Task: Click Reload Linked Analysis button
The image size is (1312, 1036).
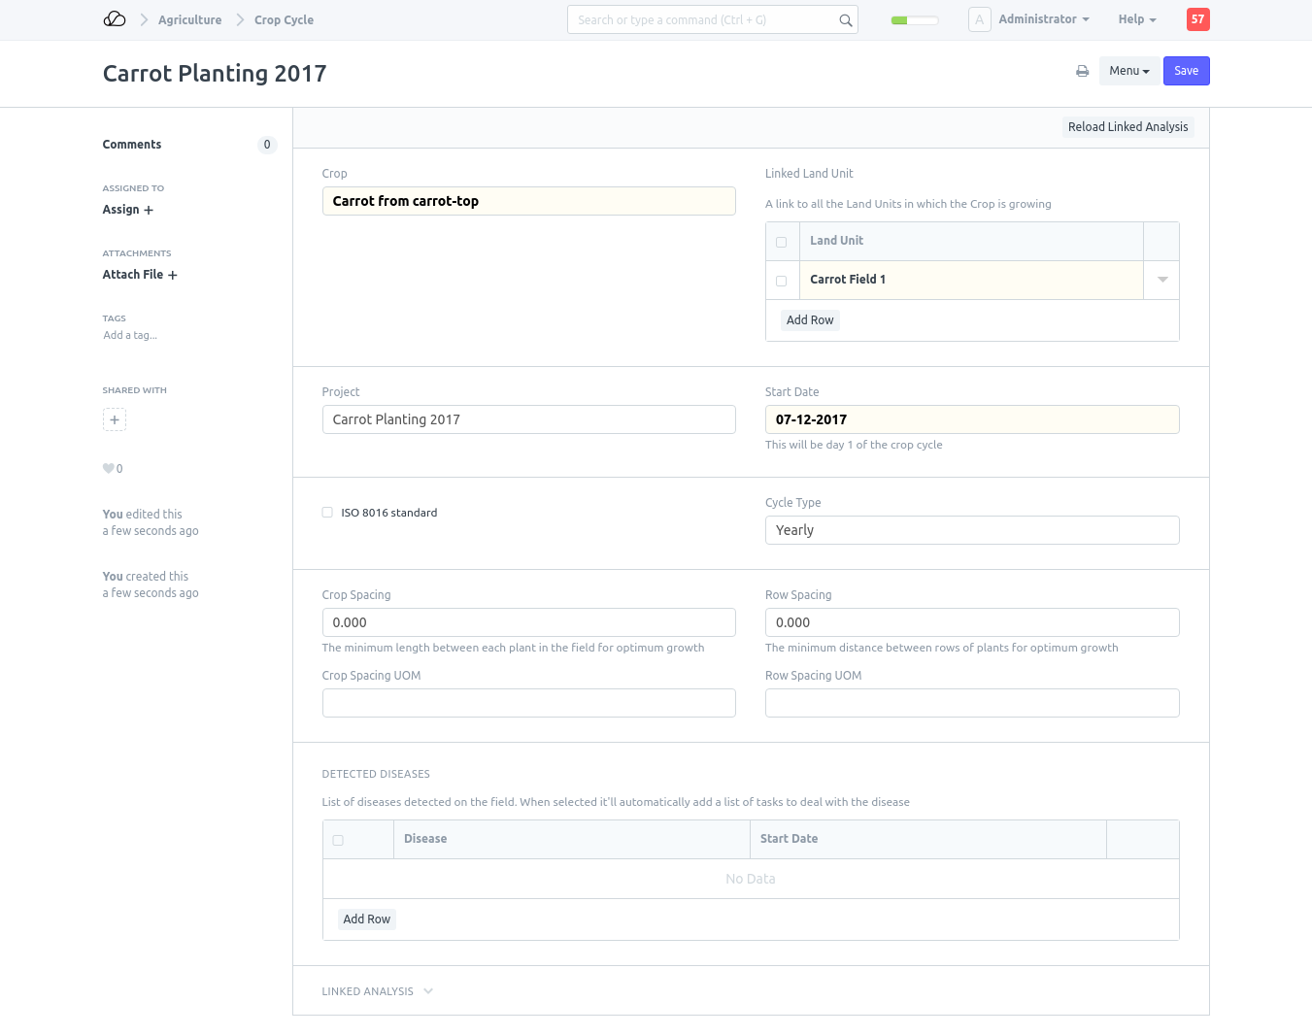Action: coord(1127,127)
